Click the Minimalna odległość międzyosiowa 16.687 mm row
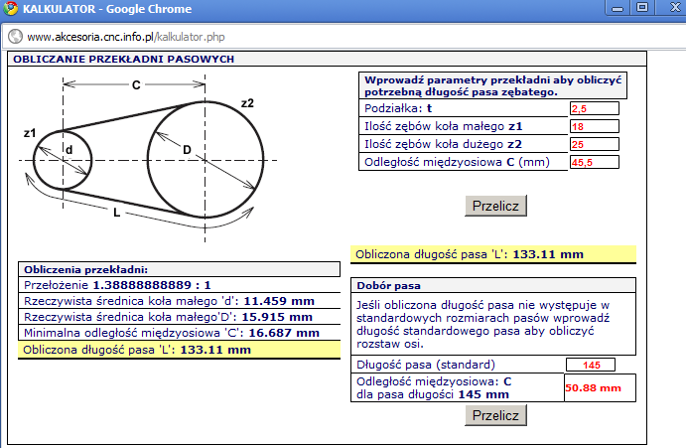Image resolution: width=686 pixels, height=448 pixels. [179, 333]
